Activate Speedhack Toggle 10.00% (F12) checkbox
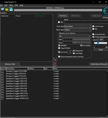 pos(2,98)
